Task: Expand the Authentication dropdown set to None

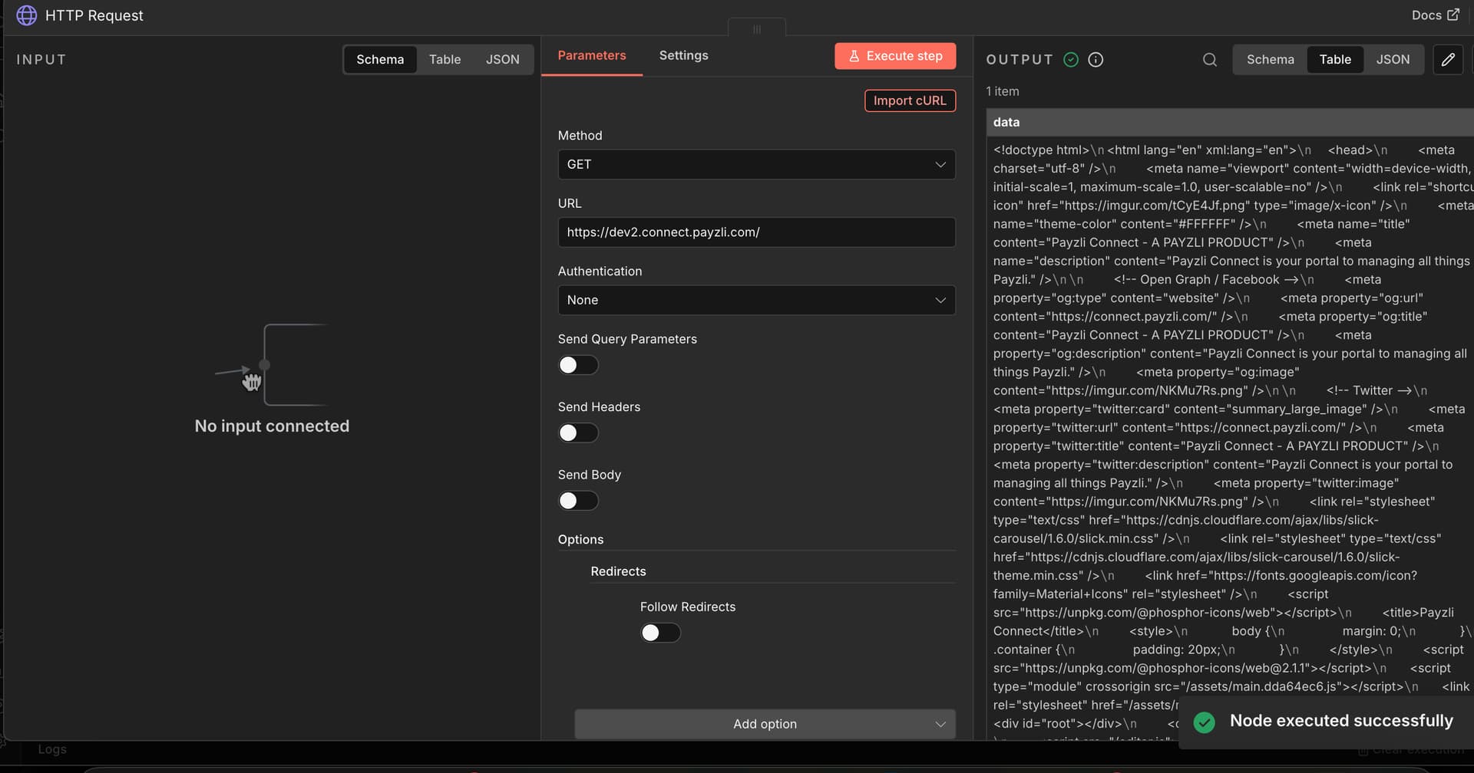Action: click(x=756, y=301)
